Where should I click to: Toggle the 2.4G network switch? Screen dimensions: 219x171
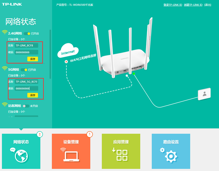point(27,33)
